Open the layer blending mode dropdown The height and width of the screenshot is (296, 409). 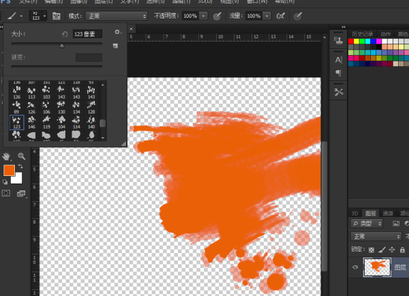click(x=376, y=237)
